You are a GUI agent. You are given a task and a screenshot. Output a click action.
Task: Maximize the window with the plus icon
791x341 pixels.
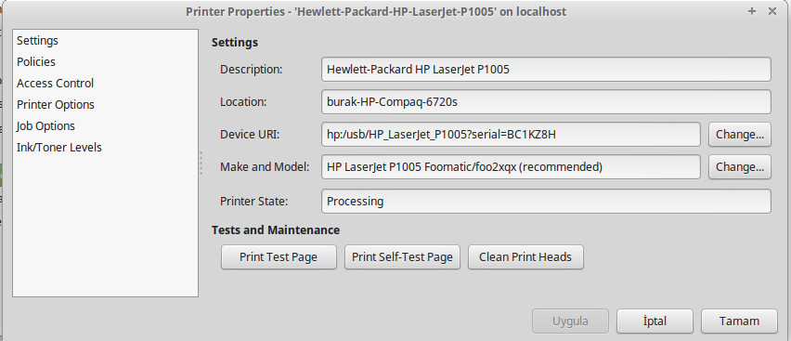click(752, 11)
